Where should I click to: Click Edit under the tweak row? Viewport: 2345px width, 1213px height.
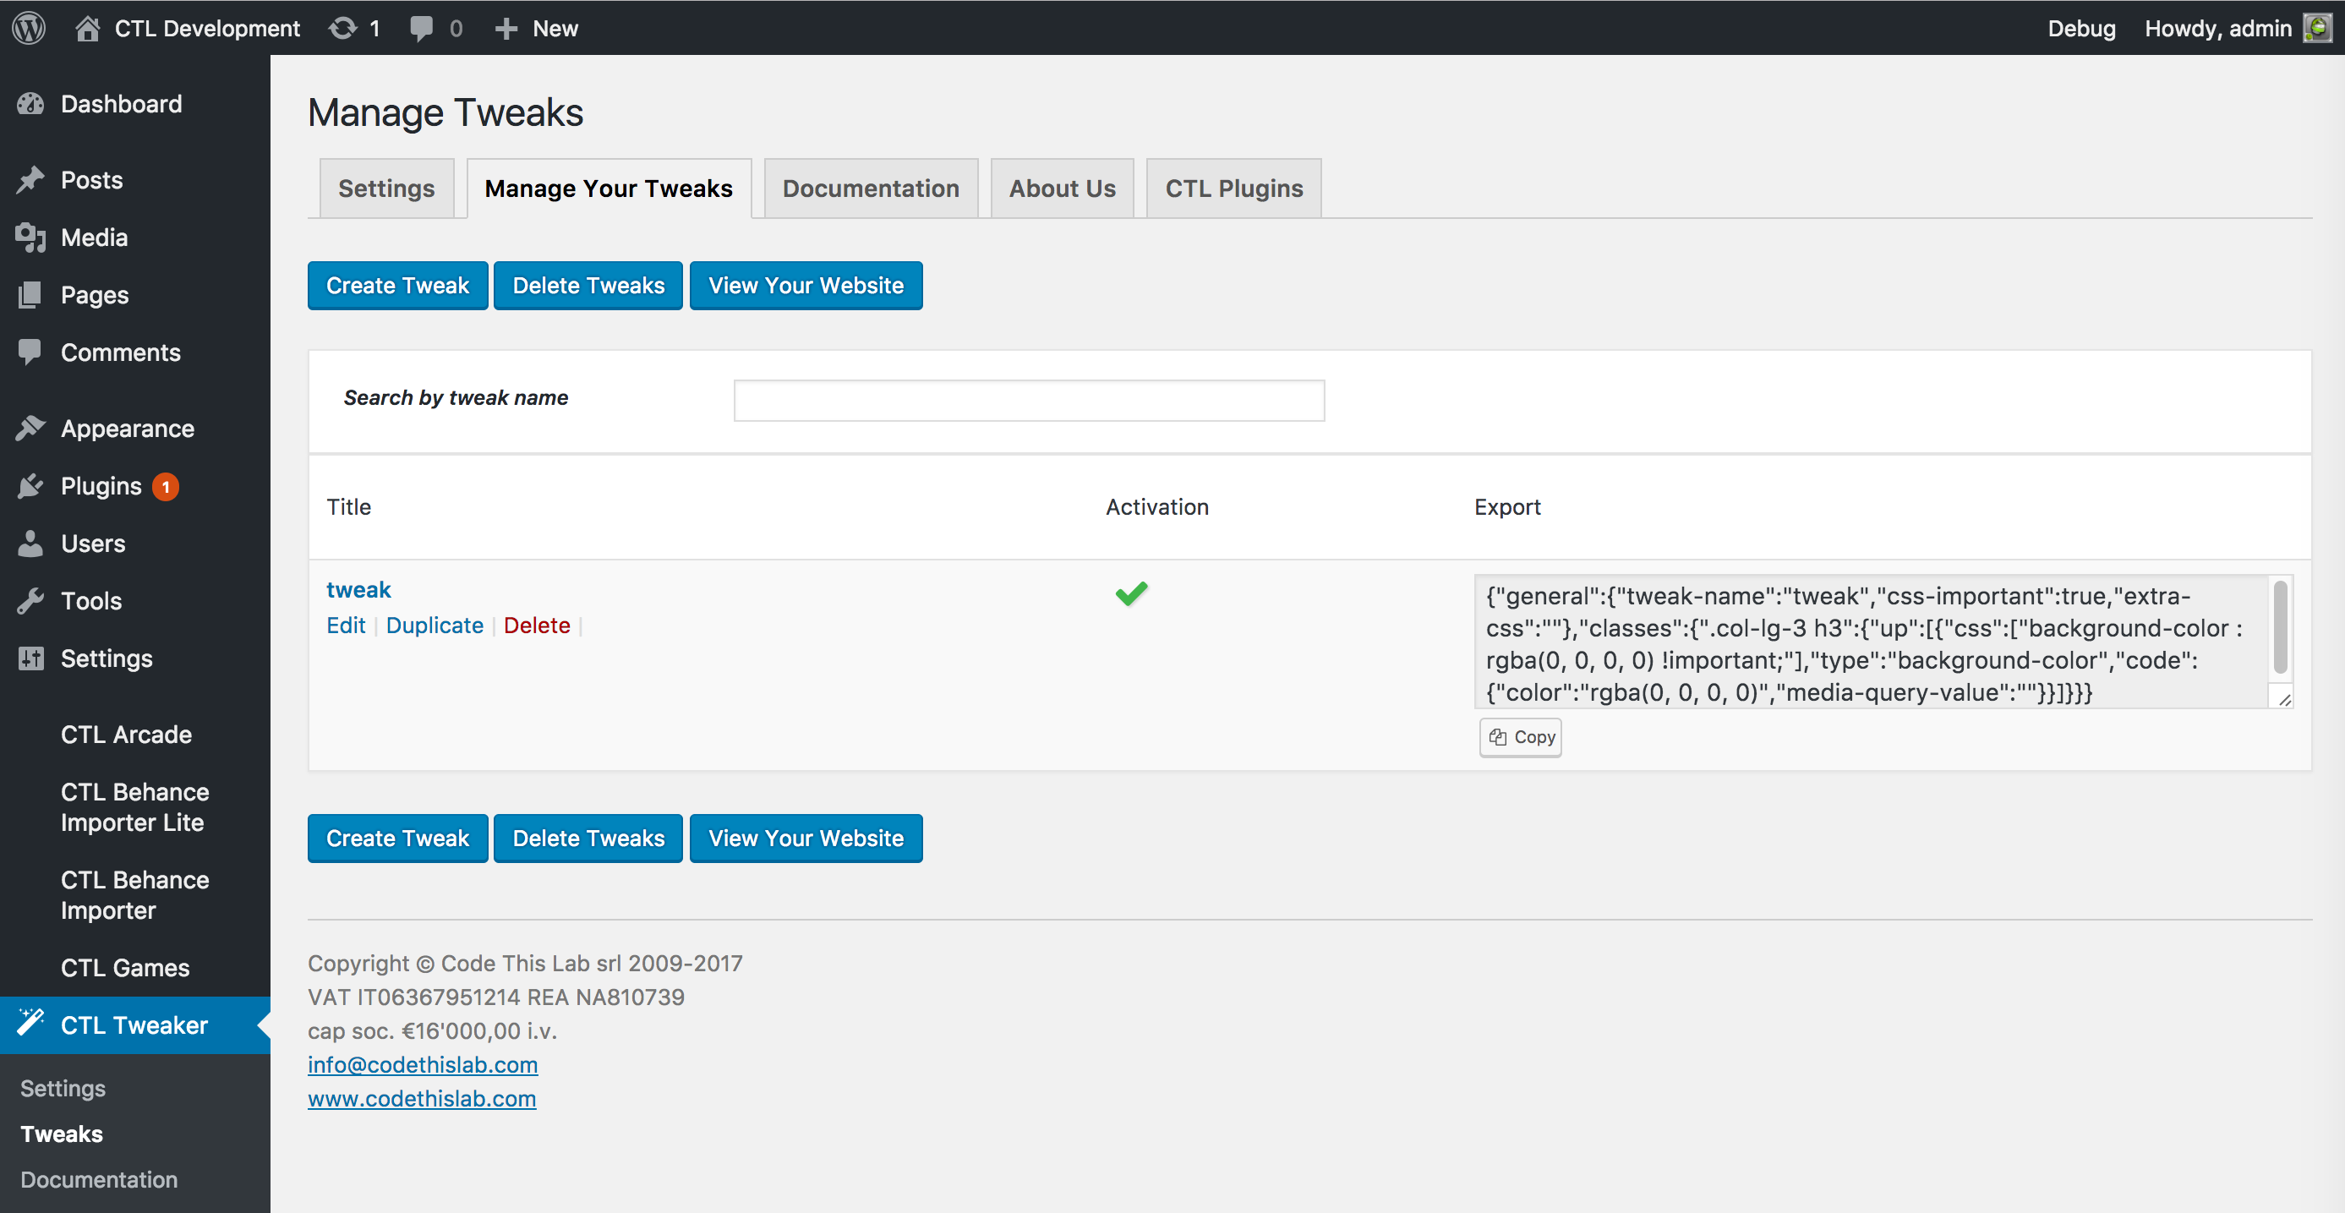[346, 626]
